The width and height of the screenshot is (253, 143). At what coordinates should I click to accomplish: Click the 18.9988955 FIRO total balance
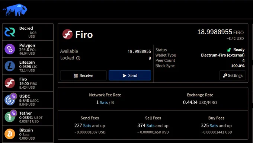pos(221,32)
